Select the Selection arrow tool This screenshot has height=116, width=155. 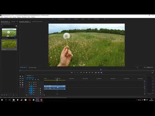[20, 76]
